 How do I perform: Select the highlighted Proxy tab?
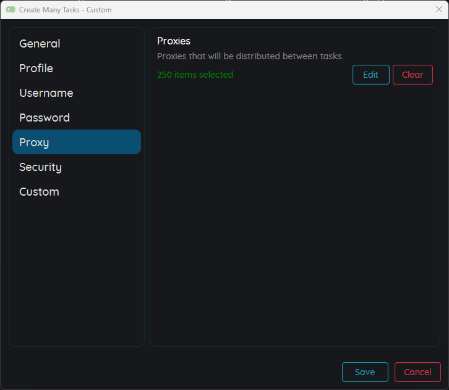coord(76,142)
